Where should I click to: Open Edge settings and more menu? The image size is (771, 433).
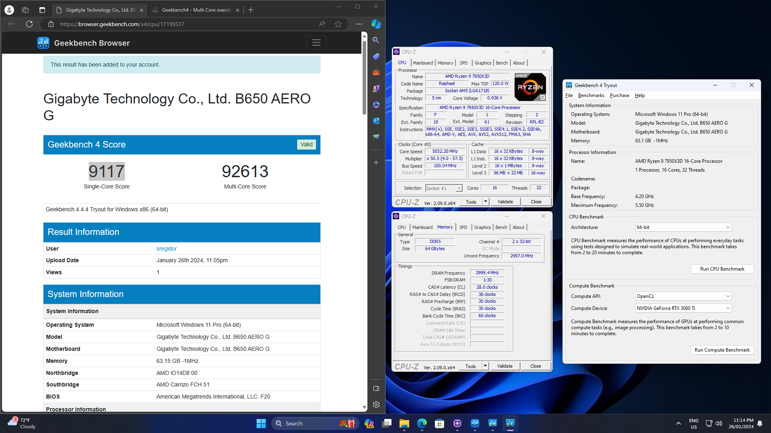pyautogui.click(x=359, y=24)
